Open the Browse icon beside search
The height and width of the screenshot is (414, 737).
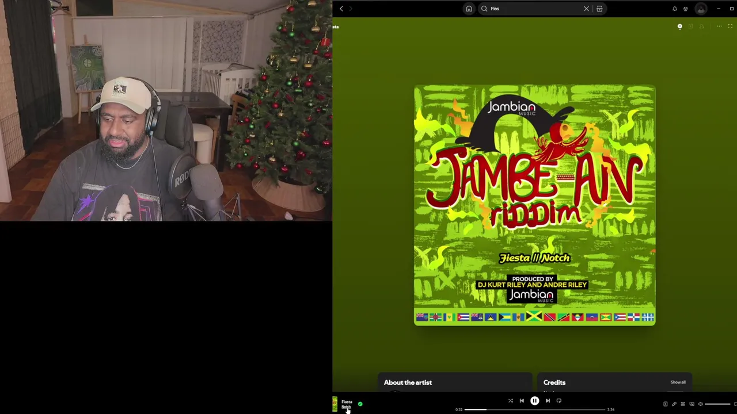tap(599, 9)
